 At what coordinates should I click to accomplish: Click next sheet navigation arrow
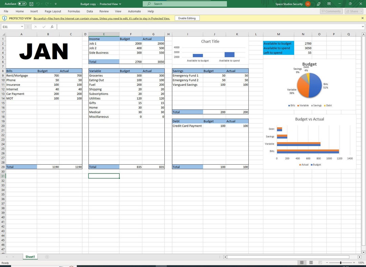pyautogui.click(x=13, y=257)
